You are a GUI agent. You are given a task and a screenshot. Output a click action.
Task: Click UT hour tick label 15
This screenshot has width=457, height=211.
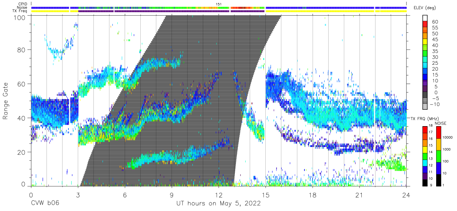[265, 195]
